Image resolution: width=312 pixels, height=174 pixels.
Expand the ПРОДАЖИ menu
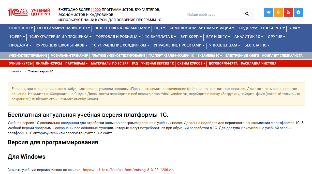point(20,45)
